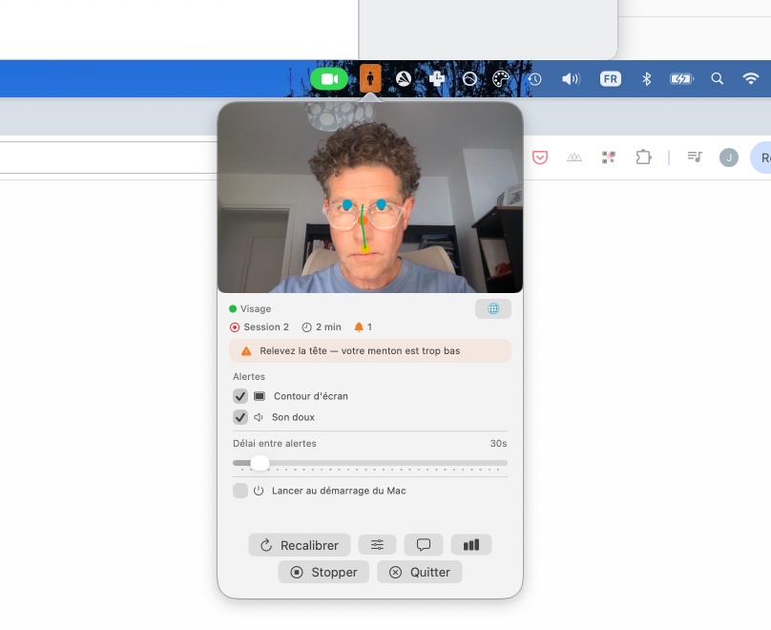Click the "Délai entre alertes" label
Viewport: 771px width, 630px height.
[275, 443]
